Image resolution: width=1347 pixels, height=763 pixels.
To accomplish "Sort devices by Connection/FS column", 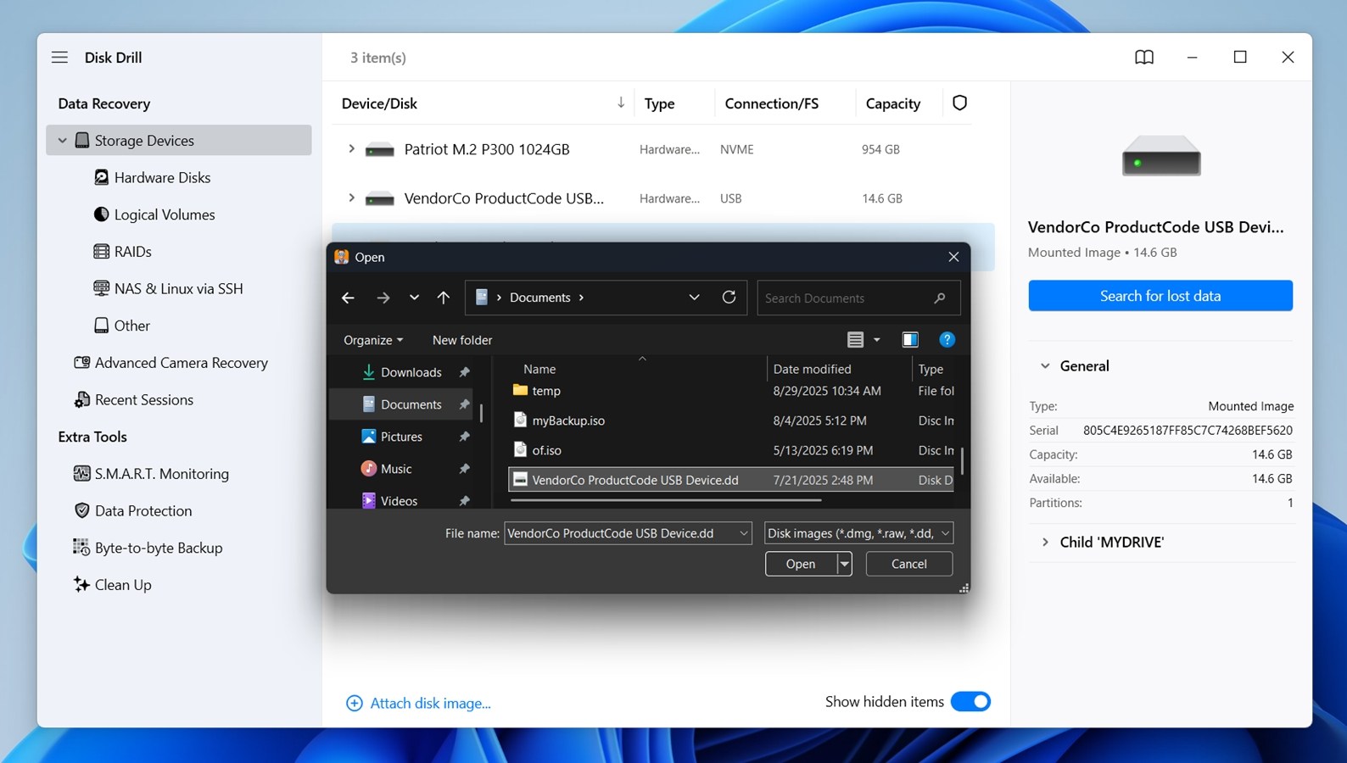I will [771, 103].
